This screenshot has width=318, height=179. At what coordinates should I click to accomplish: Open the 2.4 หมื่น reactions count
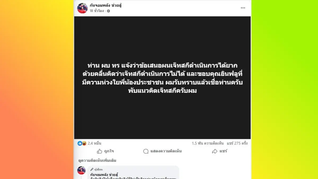(95, 143)
